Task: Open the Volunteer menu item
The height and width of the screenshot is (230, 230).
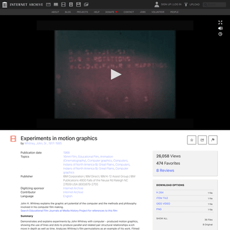Action: point(158,12)
